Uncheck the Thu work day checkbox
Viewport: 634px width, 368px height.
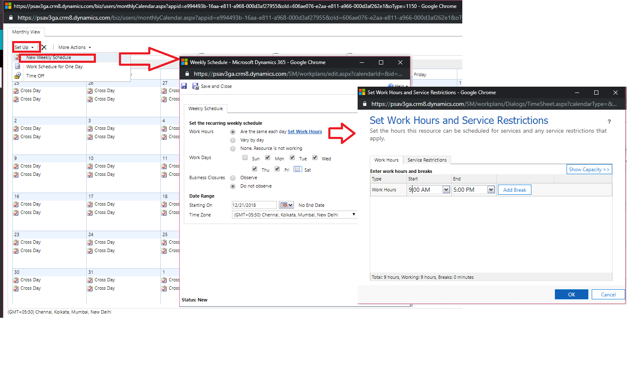coord(255,169)
